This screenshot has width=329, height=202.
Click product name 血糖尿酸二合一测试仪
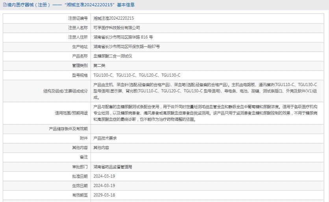click(x=113, y=56)
